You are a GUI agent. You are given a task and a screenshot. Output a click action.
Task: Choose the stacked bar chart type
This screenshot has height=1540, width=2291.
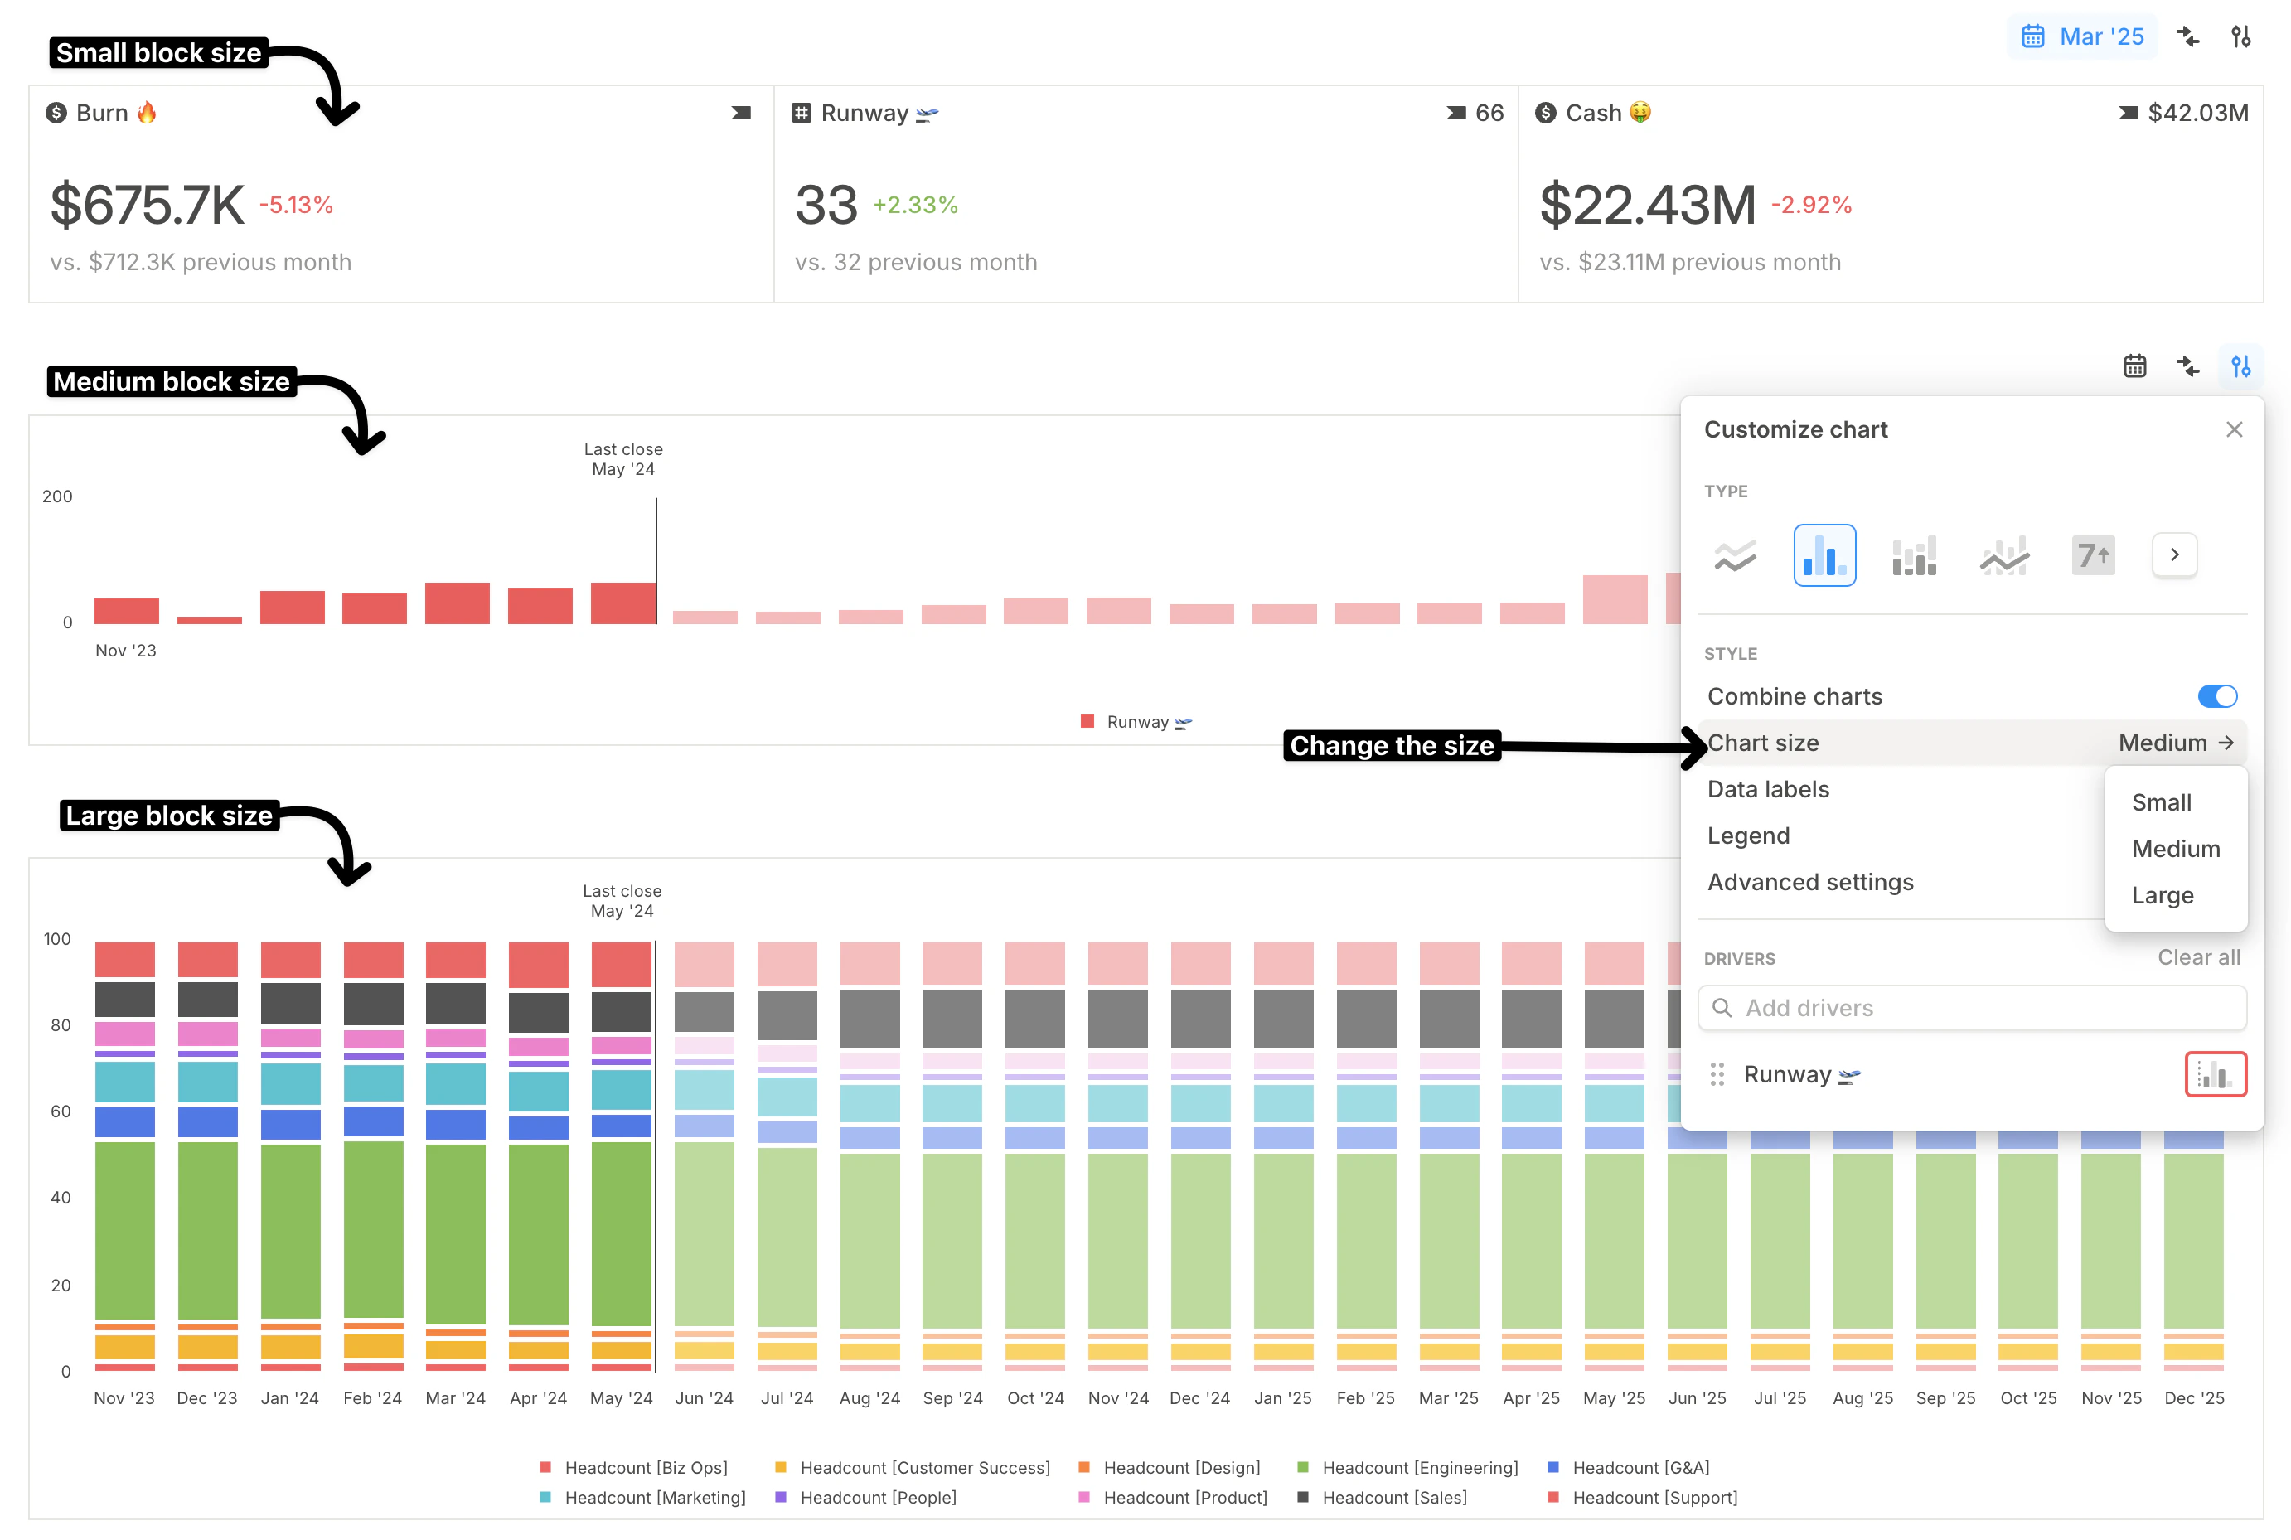(x=1913, y=556)
